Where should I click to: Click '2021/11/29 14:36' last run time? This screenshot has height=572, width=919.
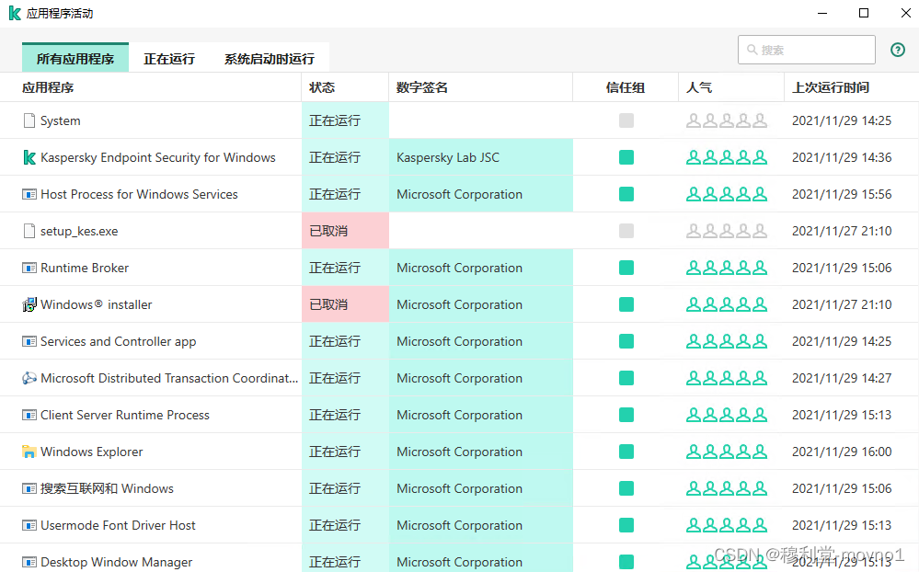842,157
